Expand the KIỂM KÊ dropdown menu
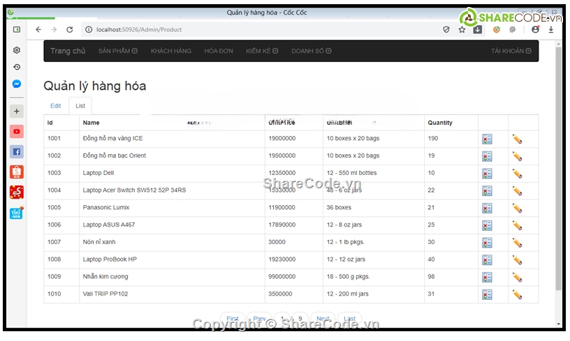The height and width of the screenshot is (341, 570). click(262, 51)
